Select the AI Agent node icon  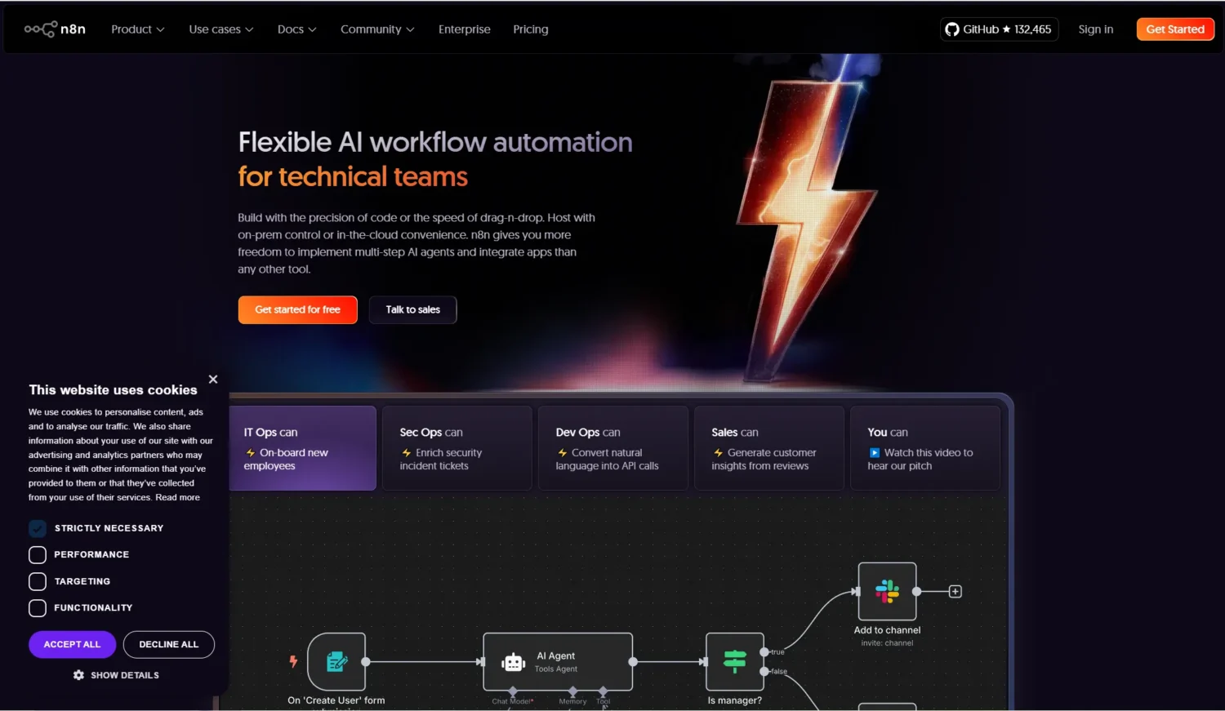click(x=514, y=662)
